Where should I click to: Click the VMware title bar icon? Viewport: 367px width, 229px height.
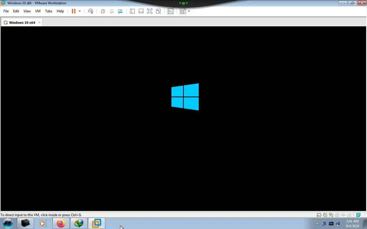click(3, 3)
